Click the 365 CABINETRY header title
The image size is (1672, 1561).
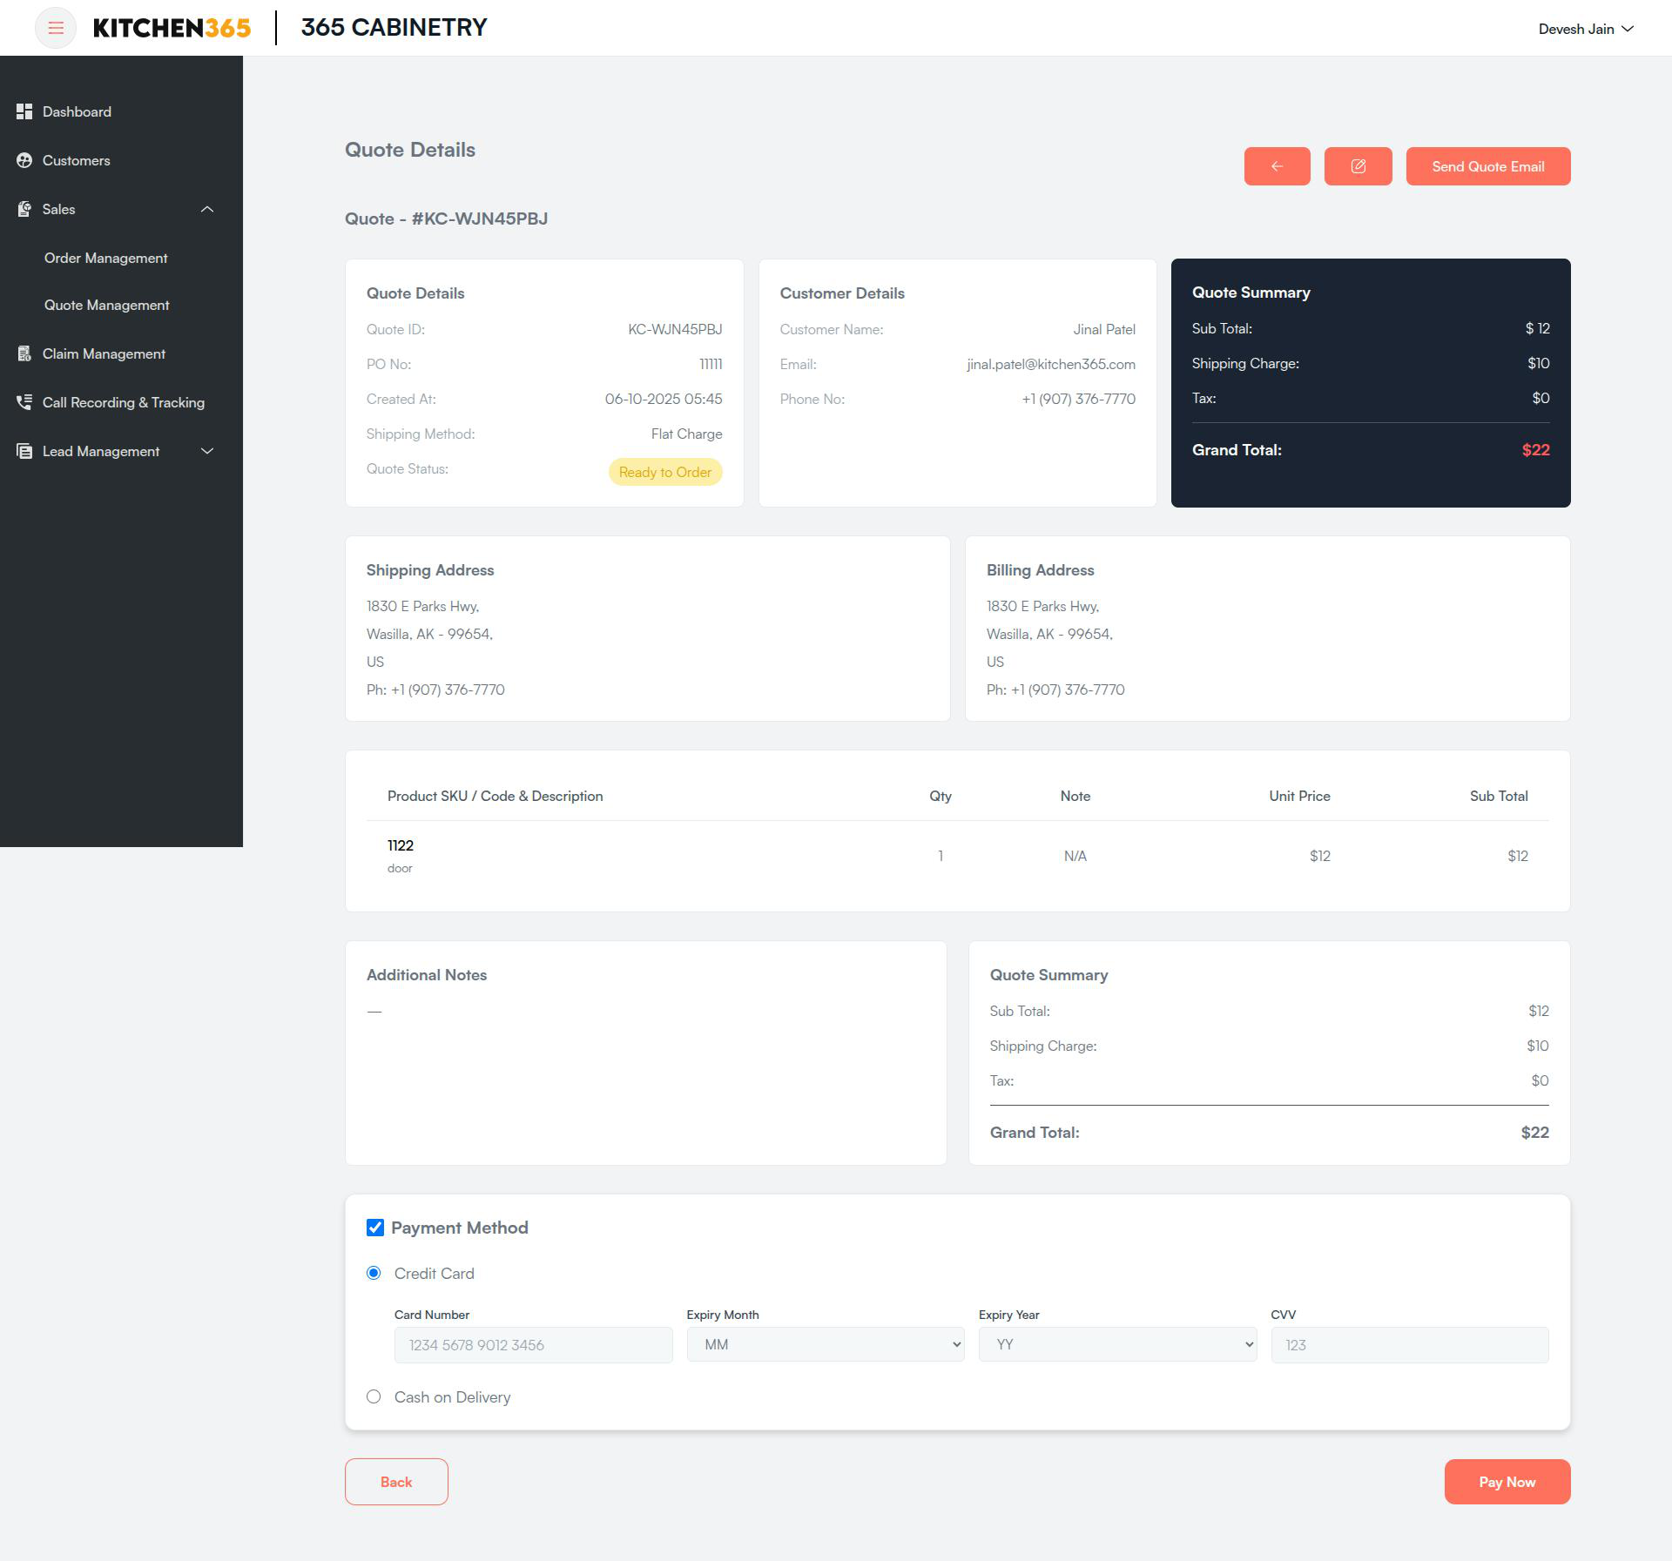coord(394,27)
